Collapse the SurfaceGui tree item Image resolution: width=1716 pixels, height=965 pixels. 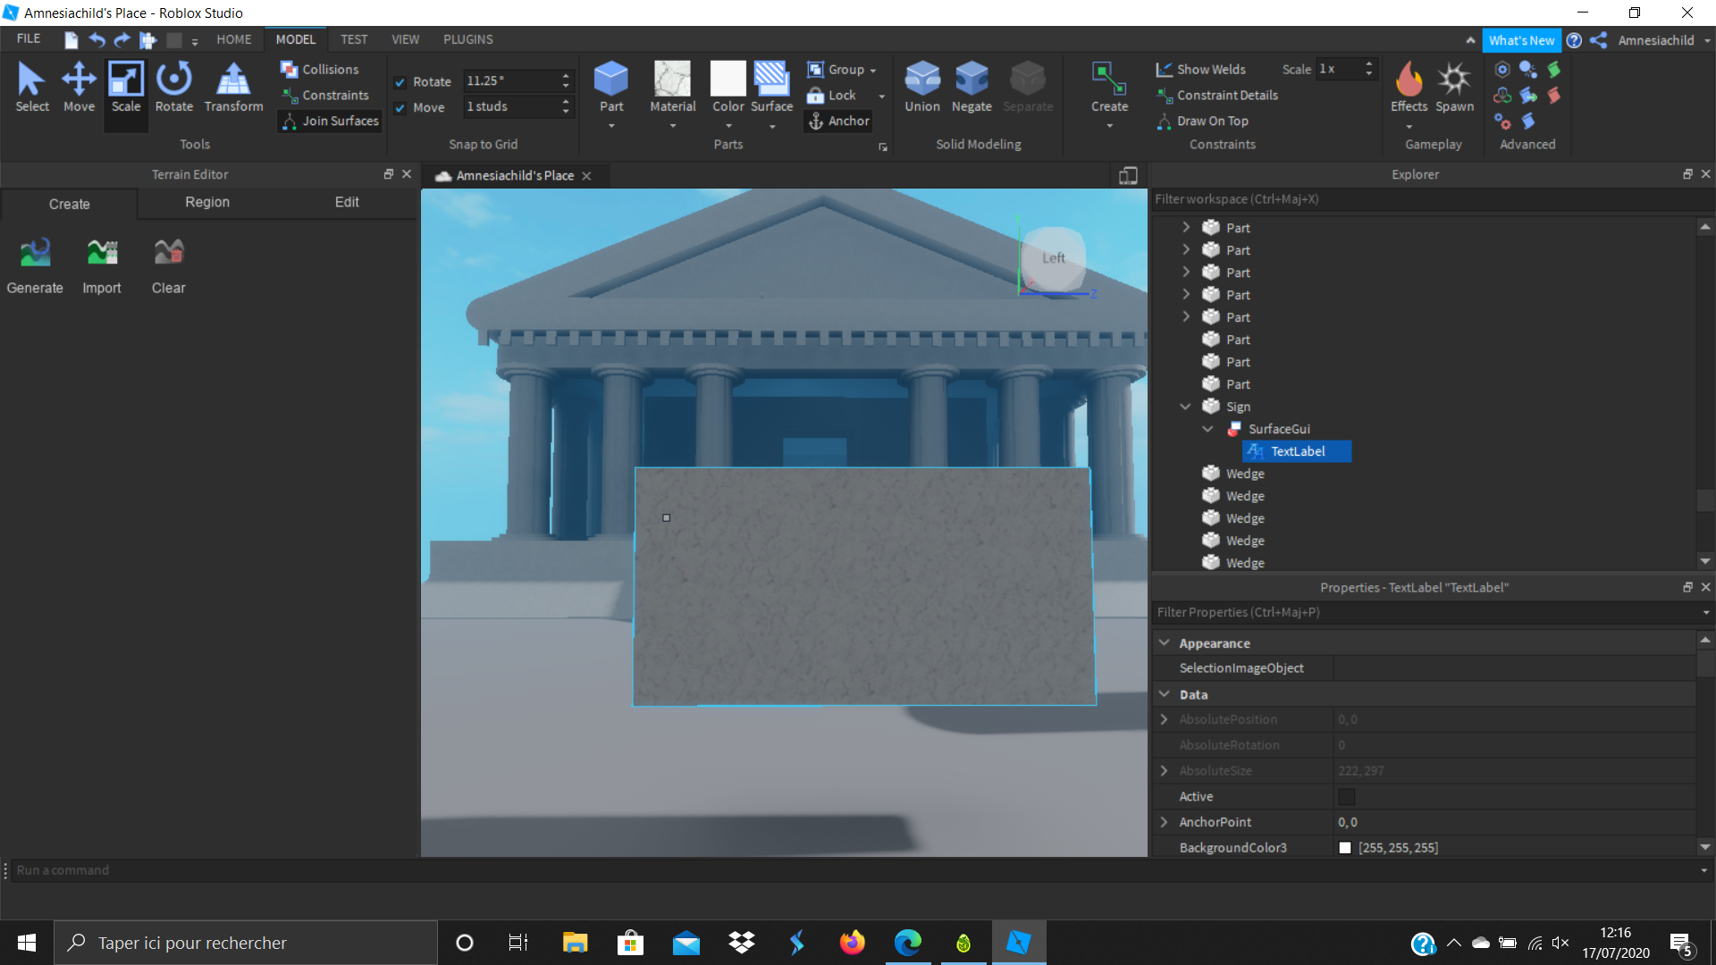point(1207,429)
